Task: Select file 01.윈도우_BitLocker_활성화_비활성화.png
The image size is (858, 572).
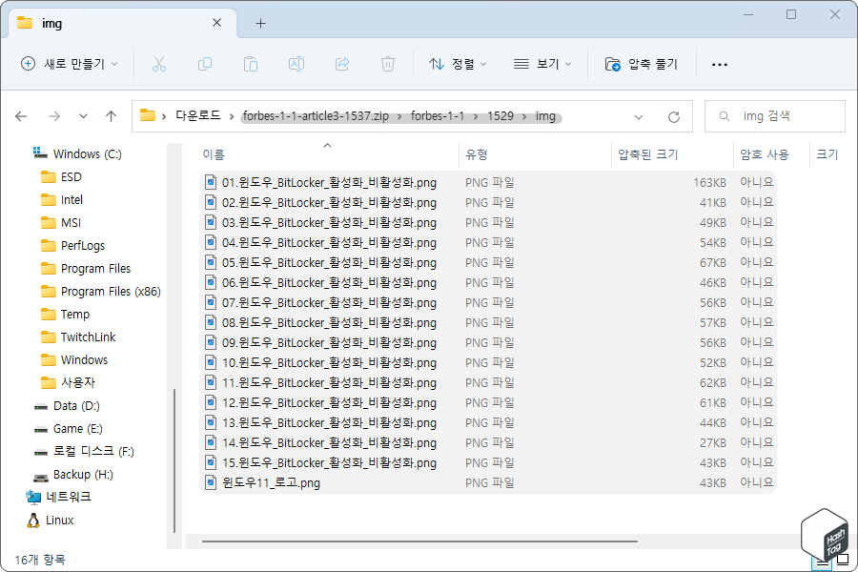Action: click(x=489, y=182)
